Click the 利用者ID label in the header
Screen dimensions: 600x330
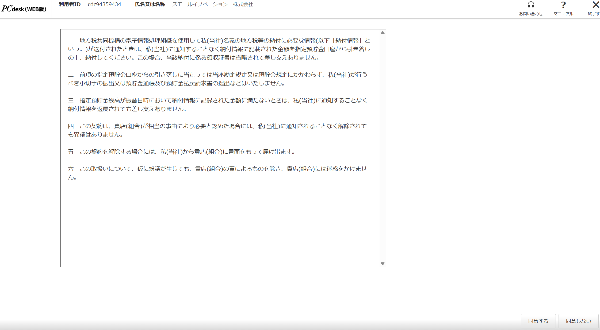pyautogui.click(x=70, y=4)
